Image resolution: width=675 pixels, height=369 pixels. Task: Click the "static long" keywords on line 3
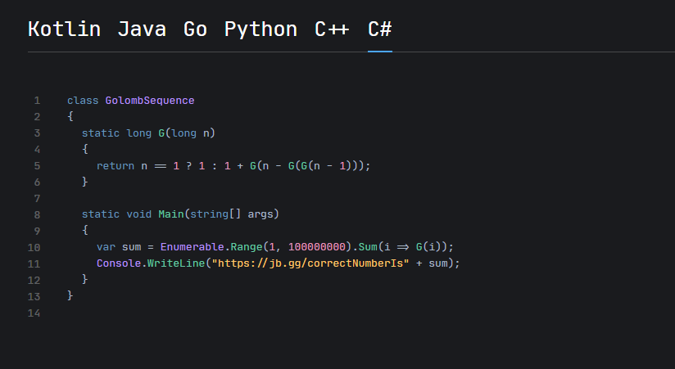[116, 133]
